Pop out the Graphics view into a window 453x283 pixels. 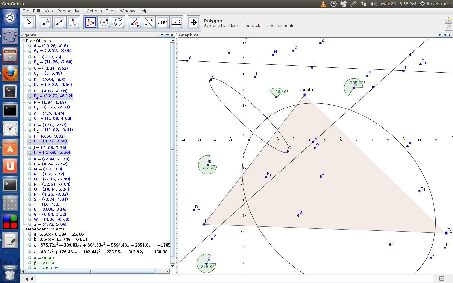click(x=445, y=35)
